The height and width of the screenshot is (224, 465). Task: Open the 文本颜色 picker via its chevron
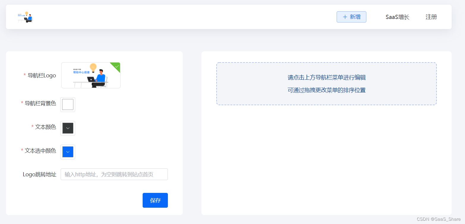[x=67, y=128]
